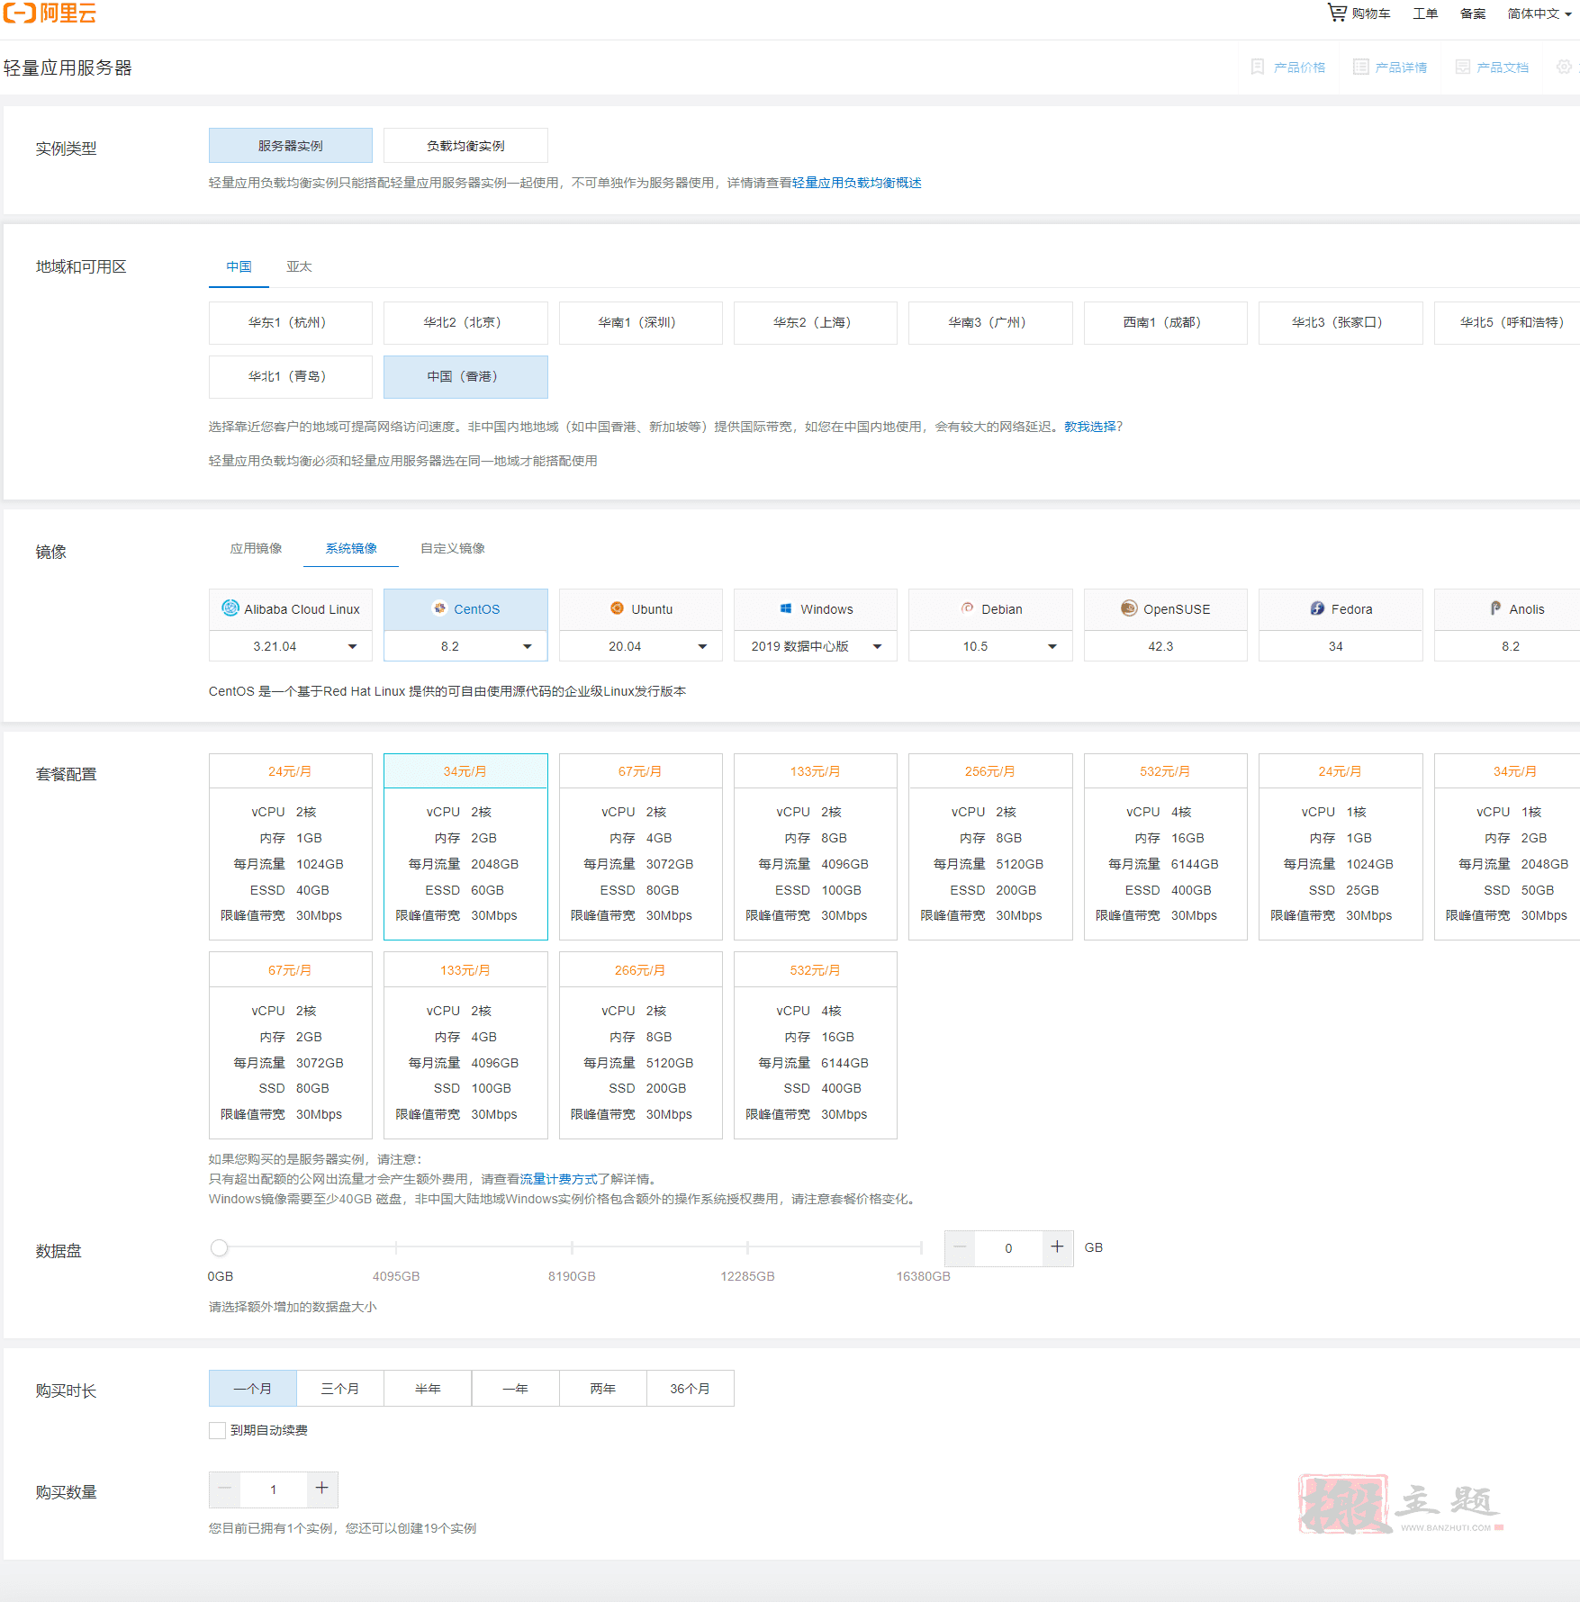Click the product details icon
This screenshot has width=1580, height=1602.
tap(1360, 67)
